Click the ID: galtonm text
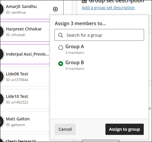 15,125
